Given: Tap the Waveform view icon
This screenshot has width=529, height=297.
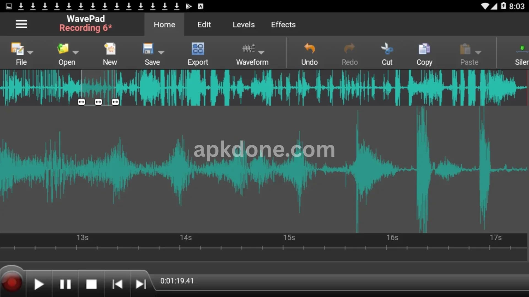Looking at the screenshot, I should pos(248,49).
